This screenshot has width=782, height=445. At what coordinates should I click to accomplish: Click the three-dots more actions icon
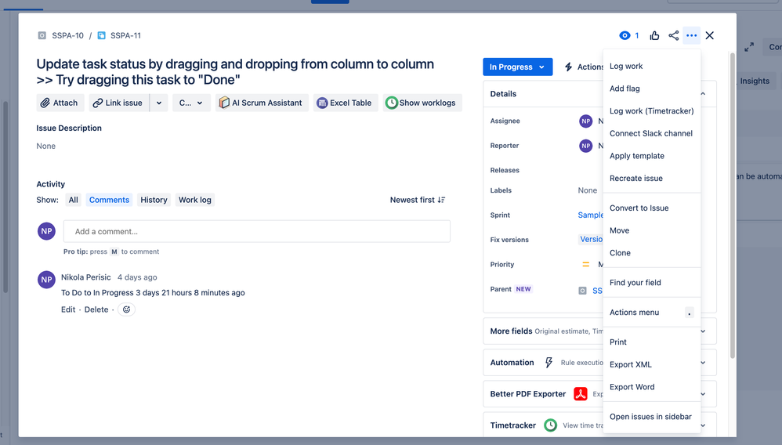pyautogui.click(x=691, y=35)
